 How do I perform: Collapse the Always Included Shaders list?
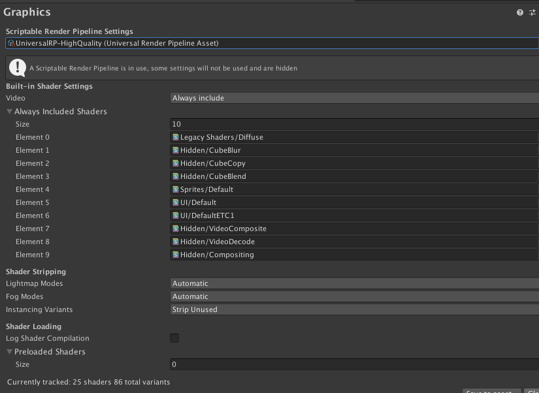[x=10, y=112]
